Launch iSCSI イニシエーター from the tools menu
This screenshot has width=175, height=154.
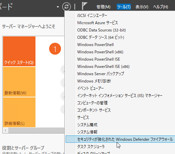pos(92,15)
